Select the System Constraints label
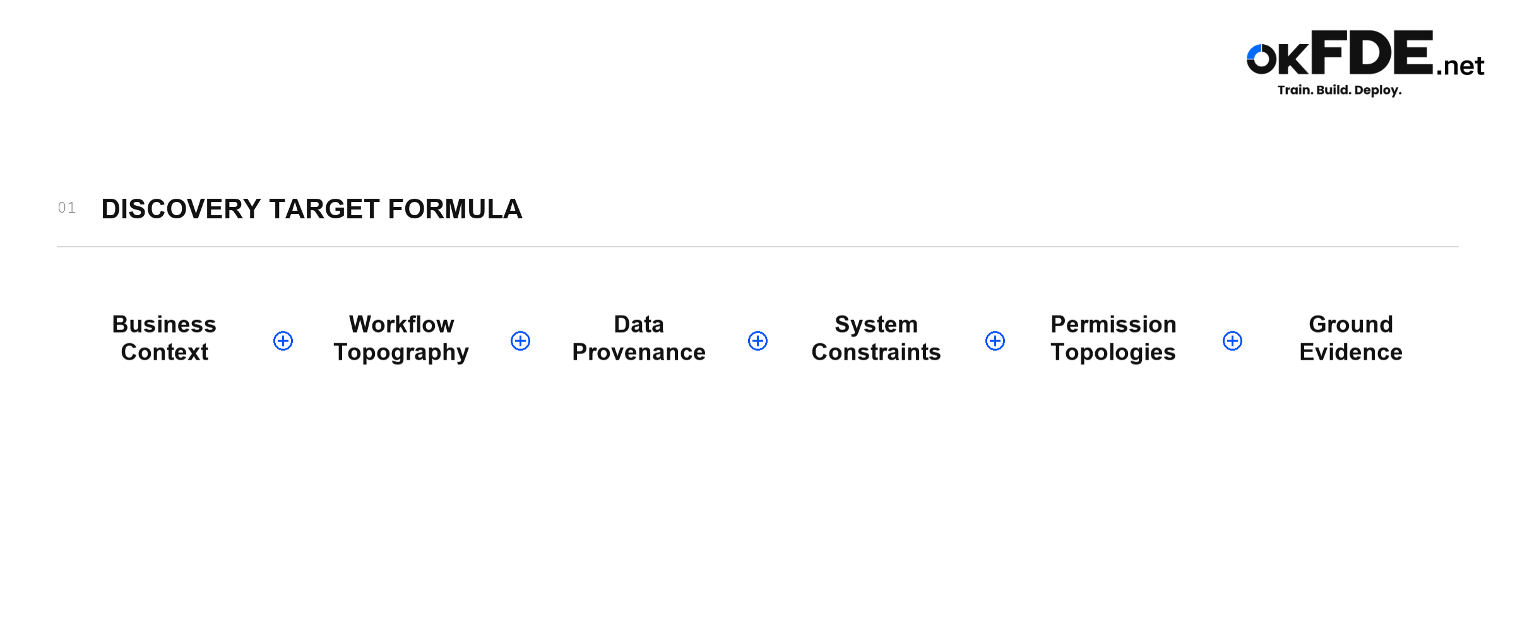Image resolution: width=1515 pixels, height=631 pixels. (876, 339)
